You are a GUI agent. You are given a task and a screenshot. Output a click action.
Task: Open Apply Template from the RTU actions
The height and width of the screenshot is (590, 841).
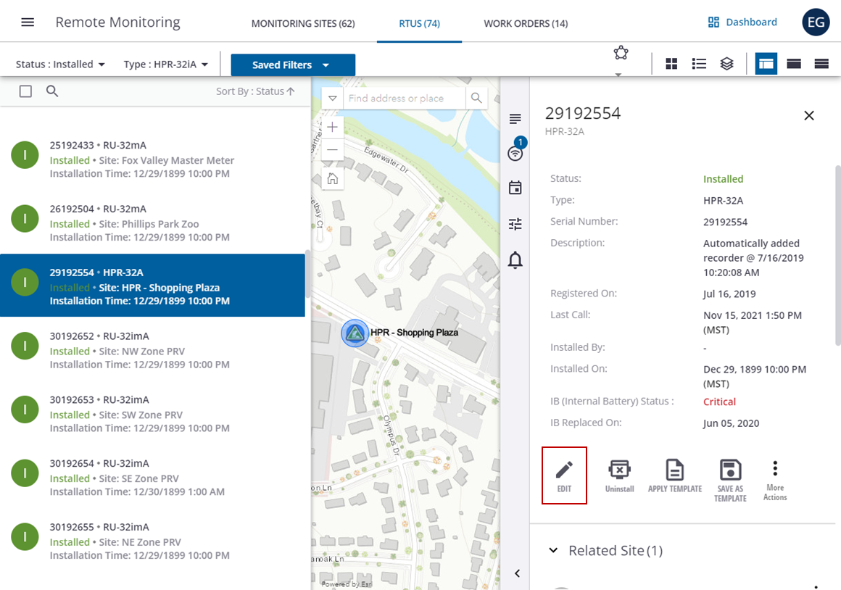point(674,471)
